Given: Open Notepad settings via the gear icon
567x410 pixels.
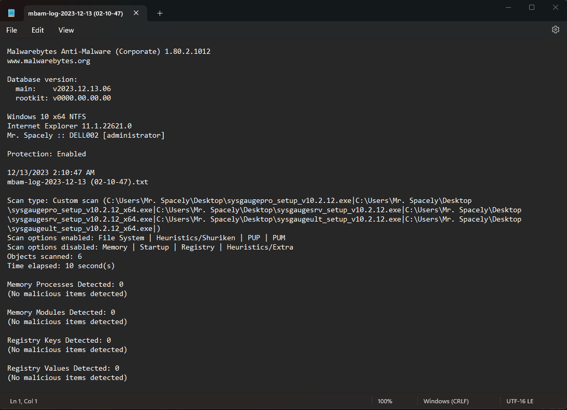Looking at the screenshot, I should pyautogui.click(x=556, y=30).
